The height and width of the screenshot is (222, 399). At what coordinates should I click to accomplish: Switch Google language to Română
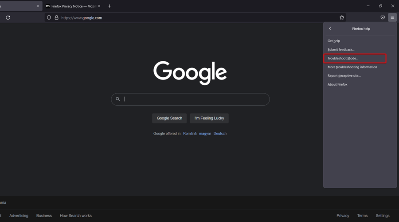click(x=190, y=134)
